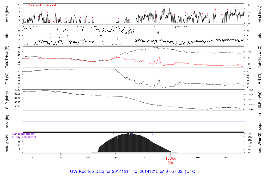Click the 'UW Rooftop Data' chart title
Screen dimensions: 267x182
click(133, 172)
